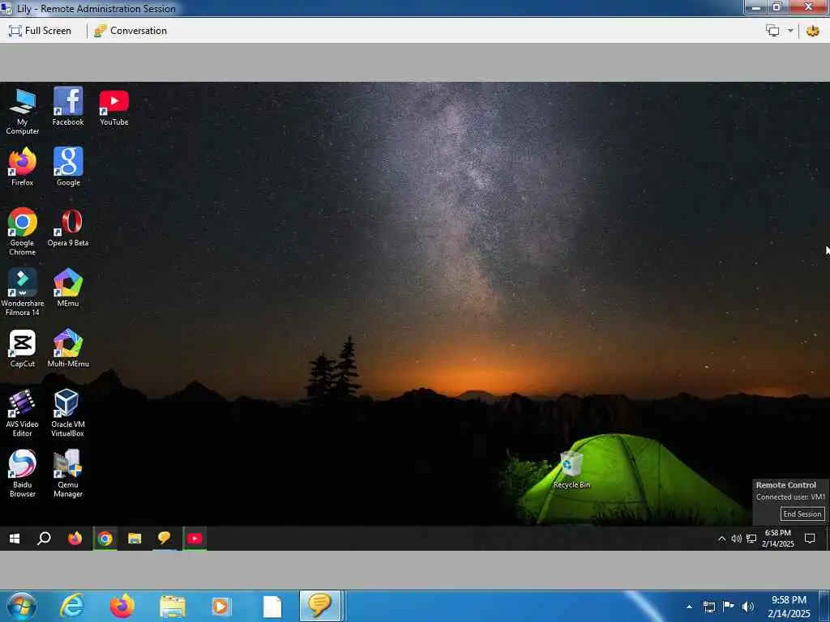
Task: Click Firefox in the host taskbar
Action: click(122, 606)
